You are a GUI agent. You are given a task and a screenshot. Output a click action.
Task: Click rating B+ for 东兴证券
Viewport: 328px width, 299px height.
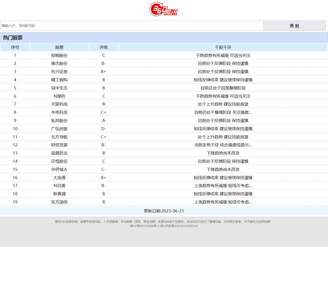(104, 71)
